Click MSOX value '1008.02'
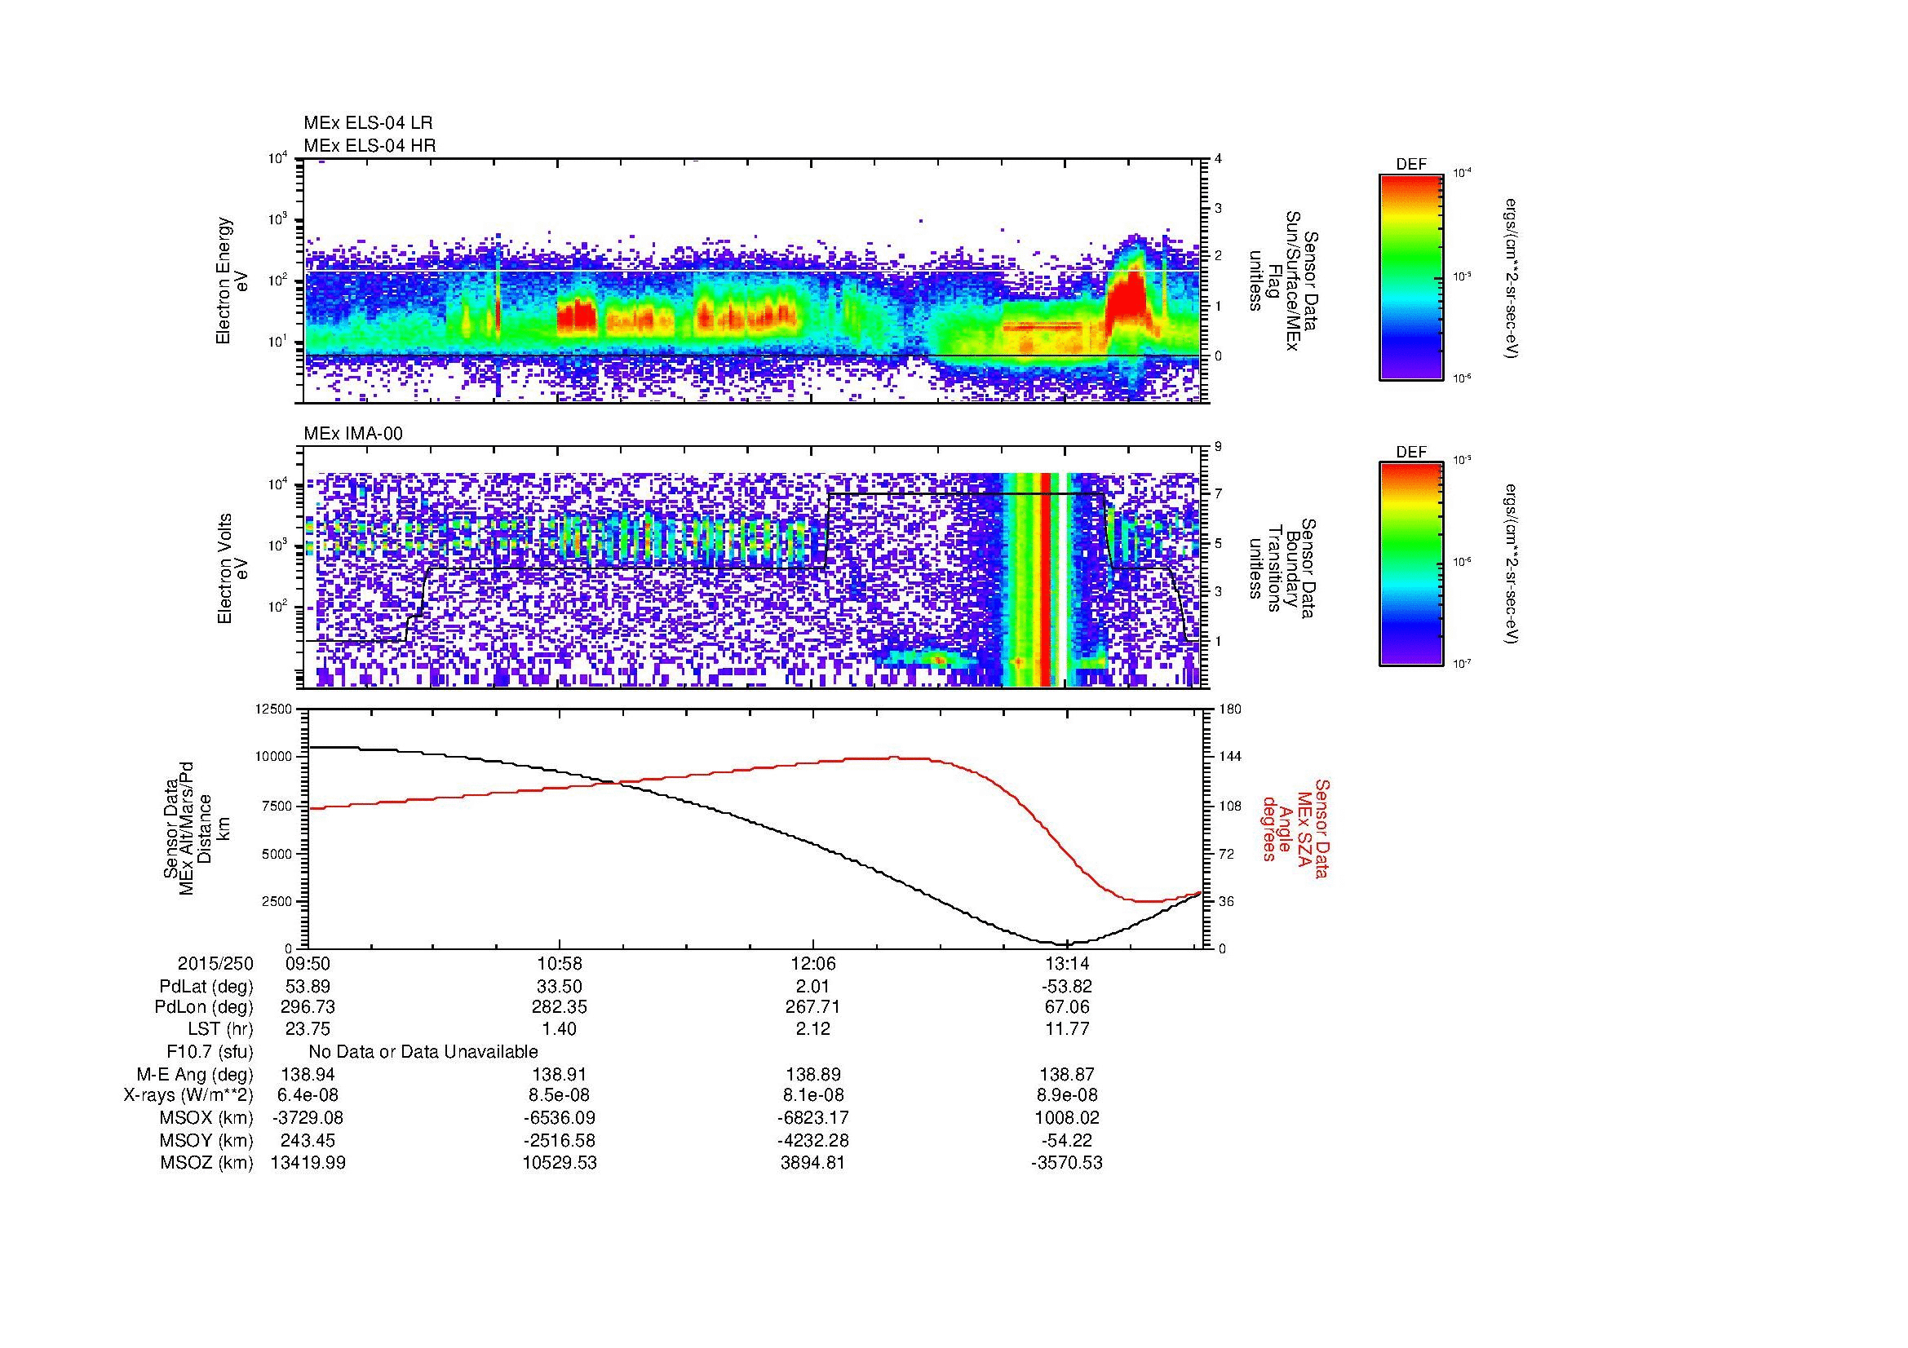The image size is (1908, 1348). pos(1066,1118)
